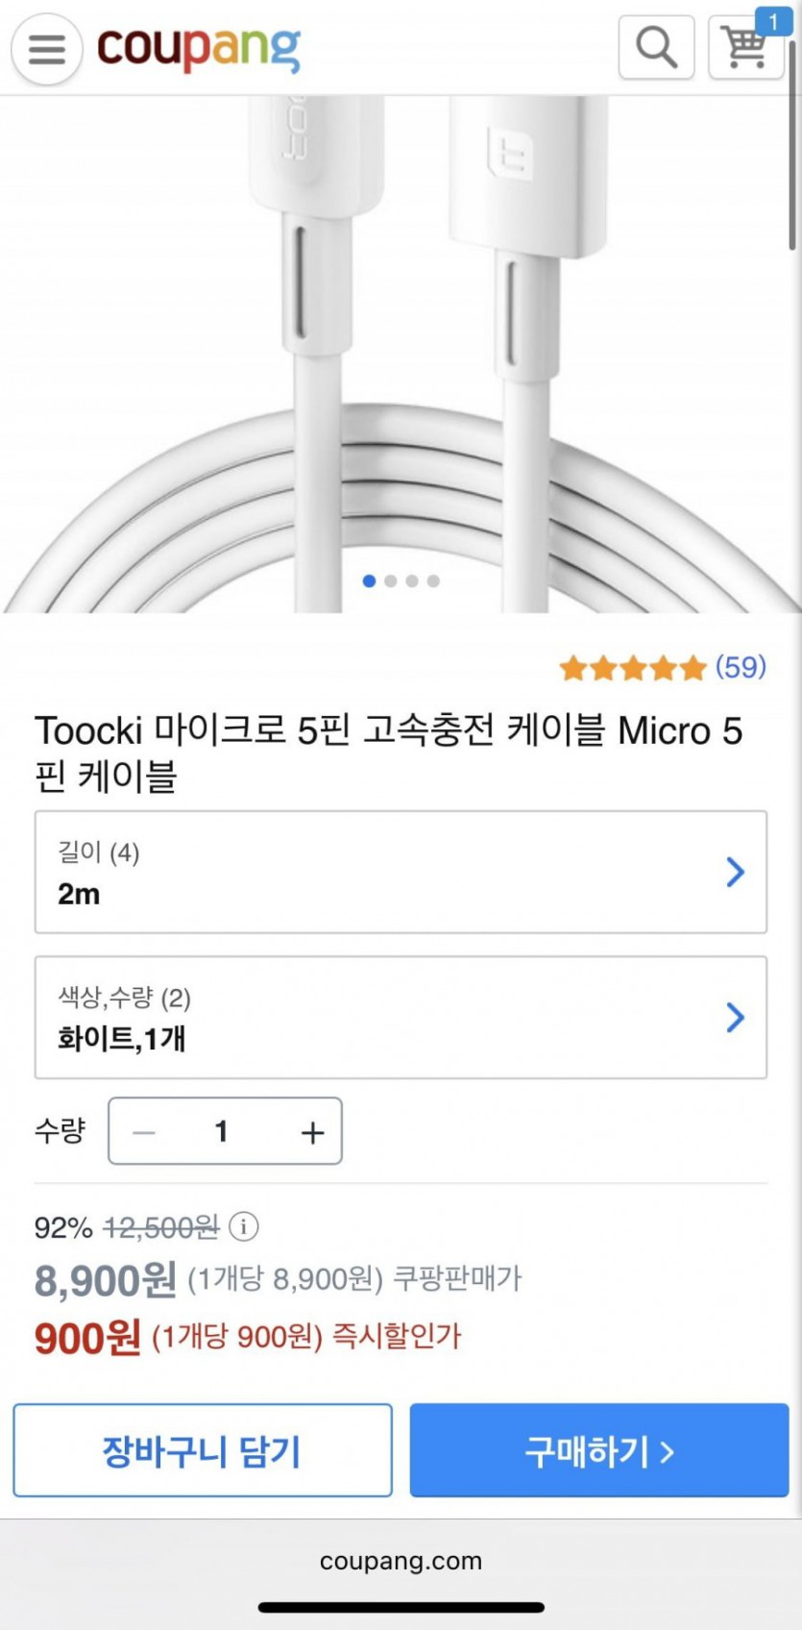Viewport: 802px width, 1630px height.
Task: Open the hamburger menu
Action: pyautogui.click(x=46, y=48)
